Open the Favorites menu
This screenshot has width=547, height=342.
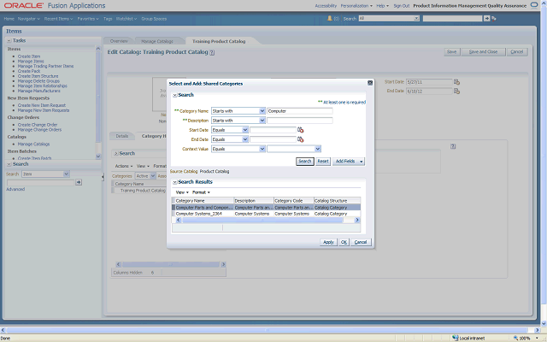[x=88, y=19]
